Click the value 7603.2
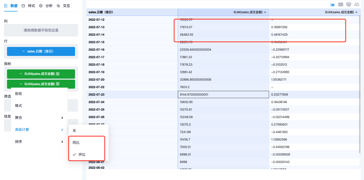The width and height of the screenshot is (364, 180). pos(223,87)
